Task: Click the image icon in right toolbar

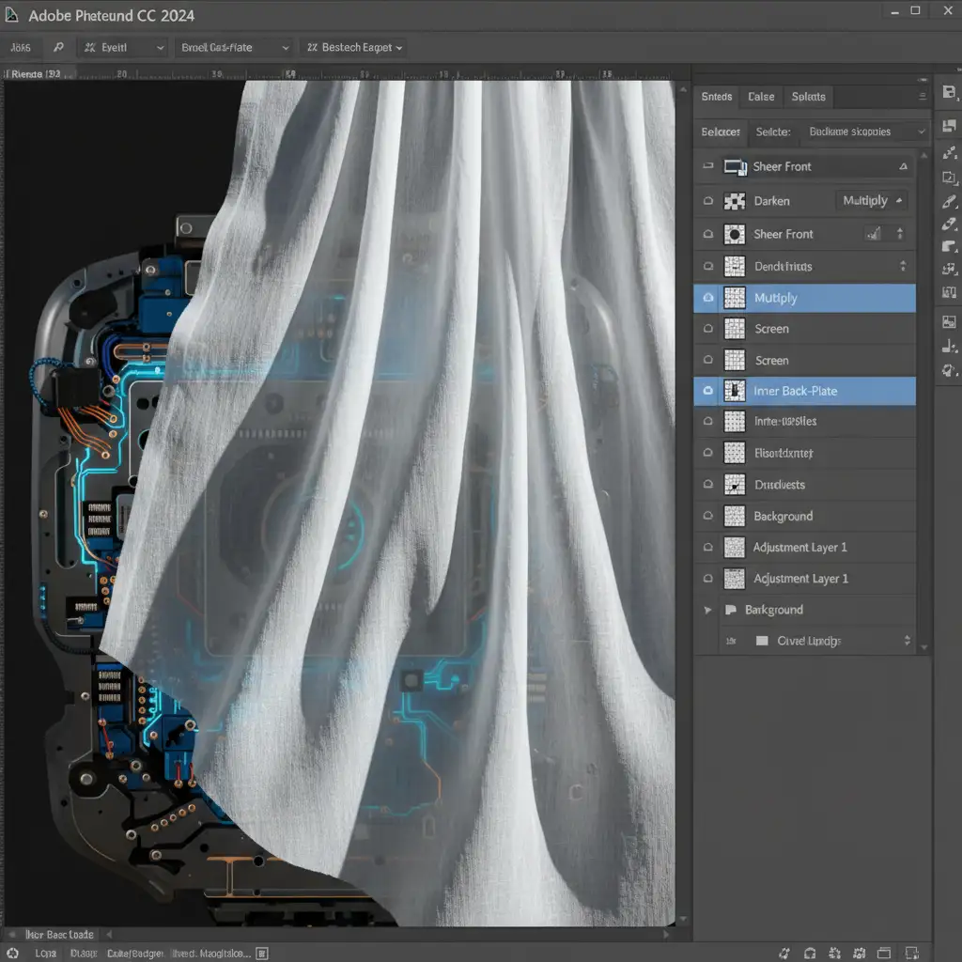Action: (949, 321)
